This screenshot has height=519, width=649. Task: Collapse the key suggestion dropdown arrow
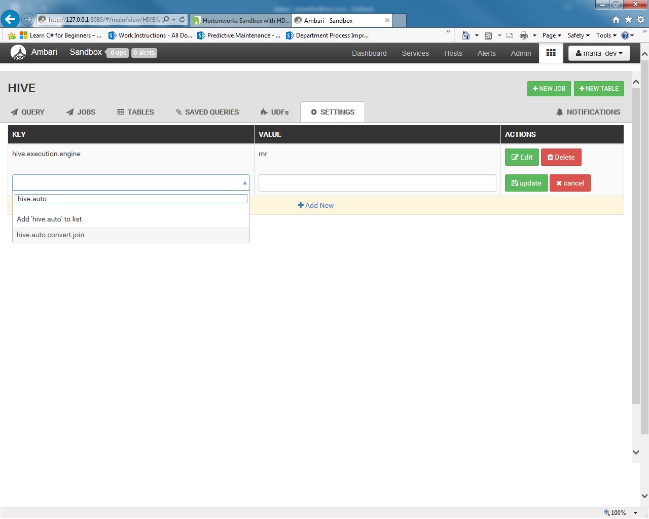[244, 182]
